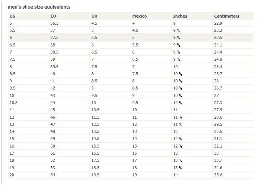Click the US column header
Viewport: 259px width, 185px height.
pos(12,16)
